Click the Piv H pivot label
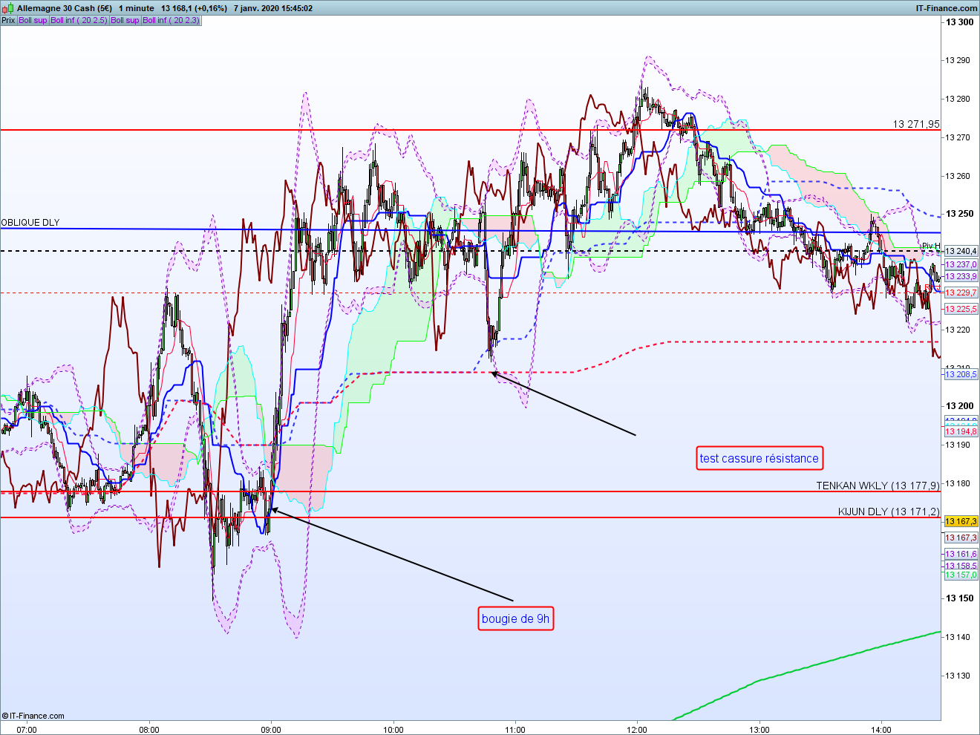 [931, 246]
